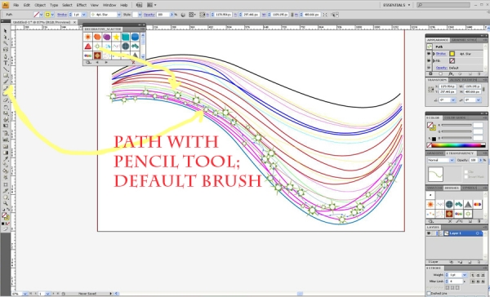Select the Pencil tool in toolbox

tap(6, 88)
